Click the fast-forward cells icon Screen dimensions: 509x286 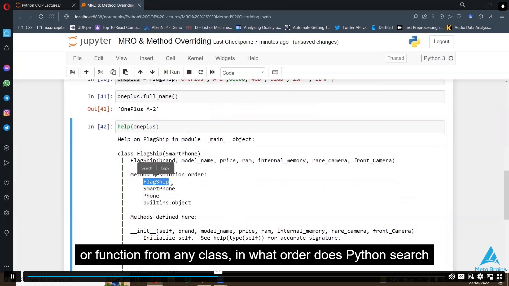pos(213,72)
